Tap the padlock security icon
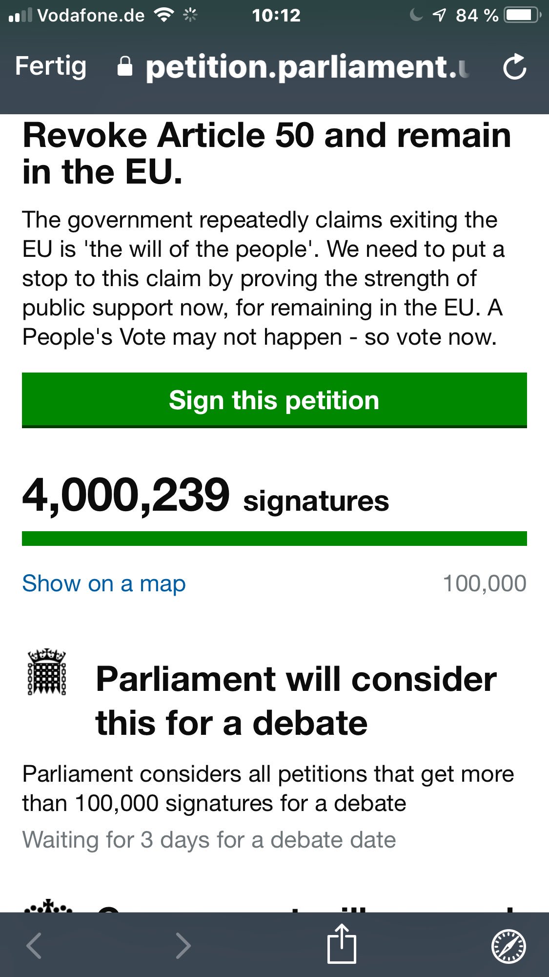 (x=125, y=66)
